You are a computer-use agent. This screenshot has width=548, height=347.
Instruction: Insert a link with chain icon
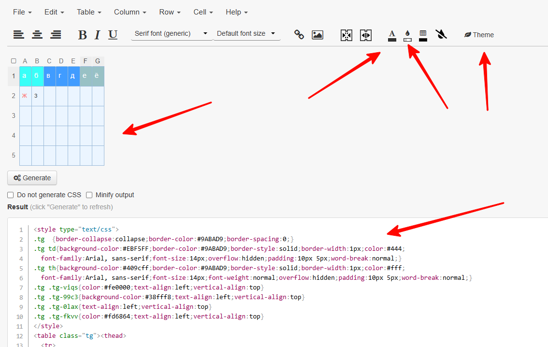point(299,34)
